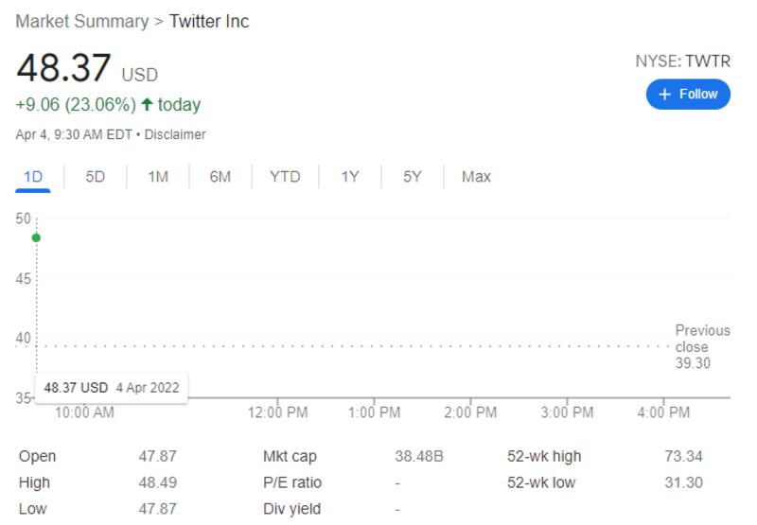The width and height of the screenshot is (757, 525).
Task: Open the 1Y chart range
Action: pyautogui.click(x=350, y=177)
